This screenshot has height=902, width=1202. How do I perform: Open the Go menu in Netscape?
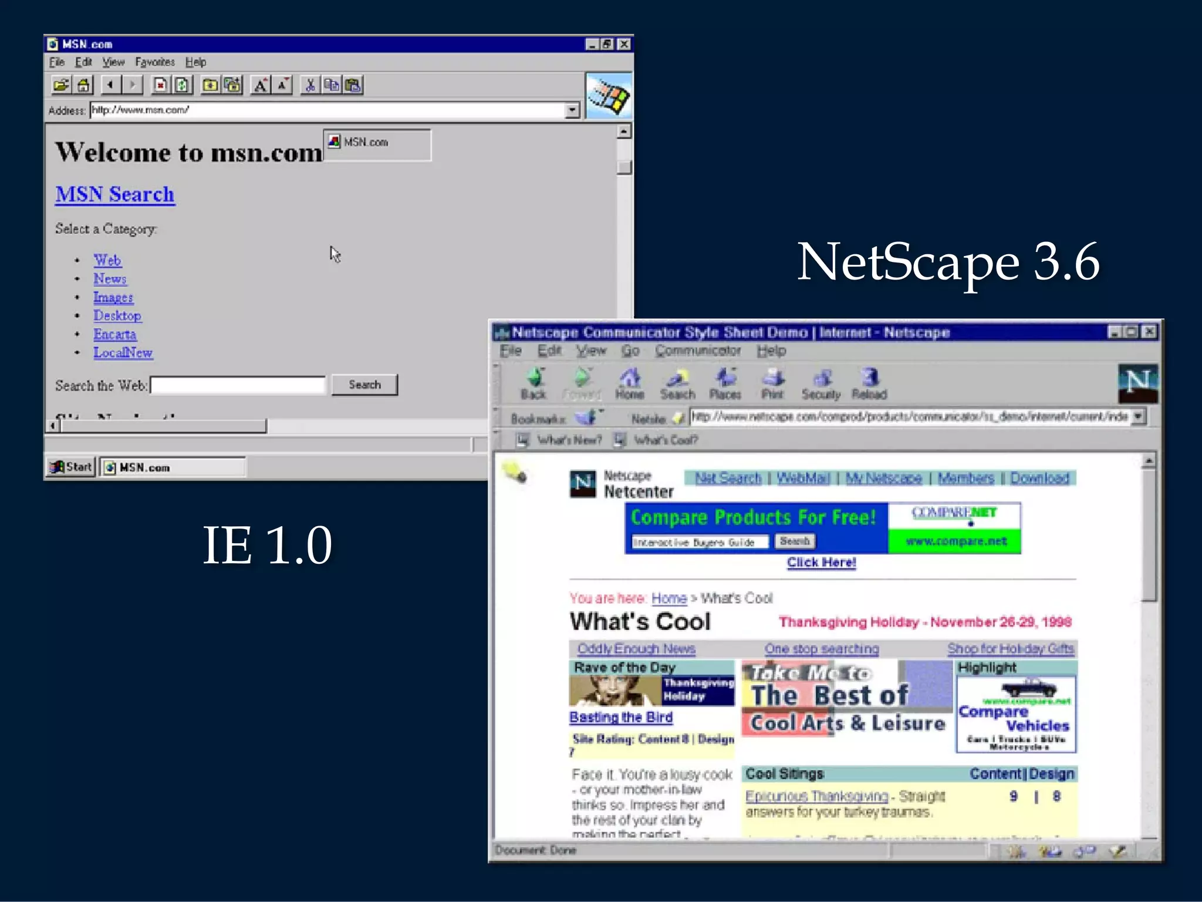pyautogui.click(x=630, y=351)
